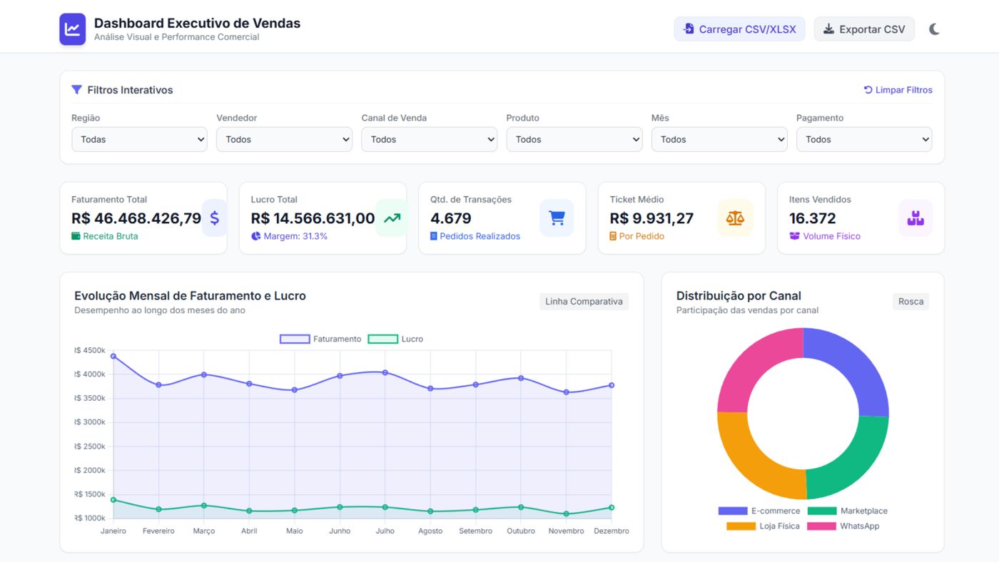
Task: Click the Margem: 31.3% text
Action: [x=295, y=236]
